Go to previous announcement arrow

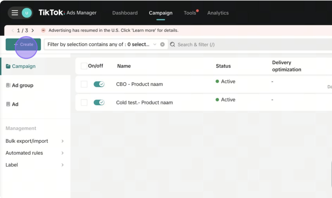coord(13,30)
